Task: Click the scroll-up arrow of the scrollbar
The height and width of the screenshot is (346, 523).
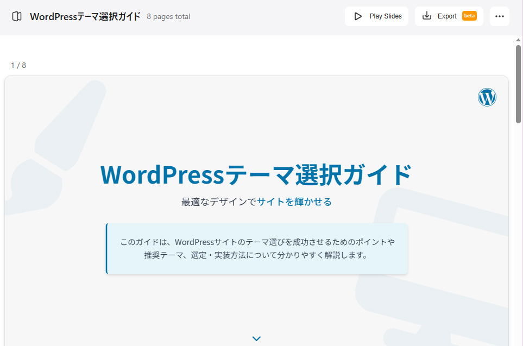Action: click(518, 40)
